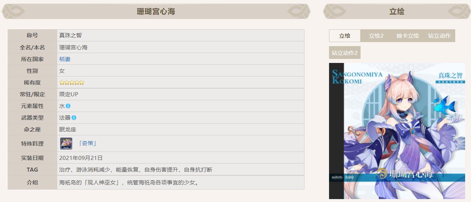
Task: Click the 珊瑚宫心海 section header
Action: pyautogui.click(x=156, y=11)
